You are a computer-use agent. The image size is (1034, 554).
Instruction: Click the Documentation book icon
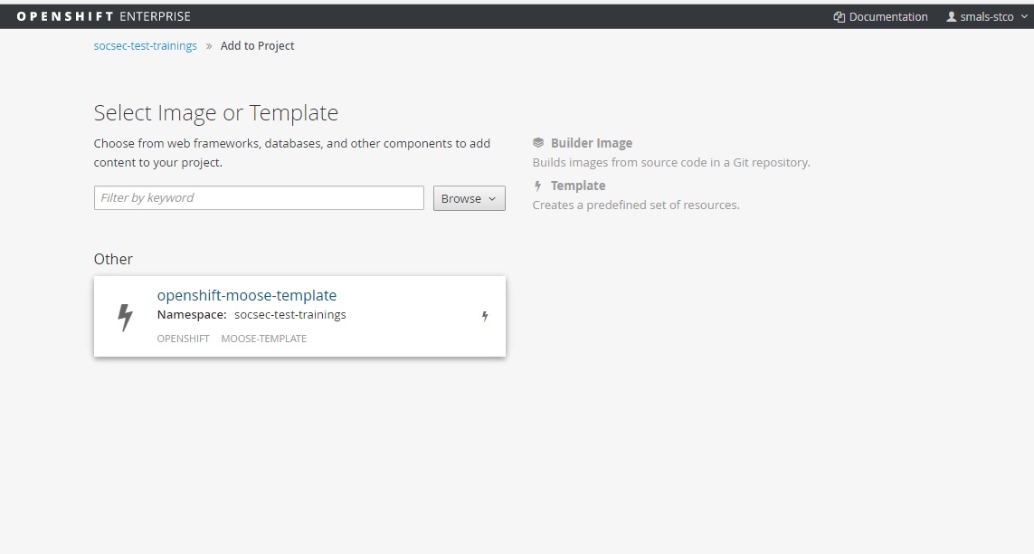click(839, 17)
